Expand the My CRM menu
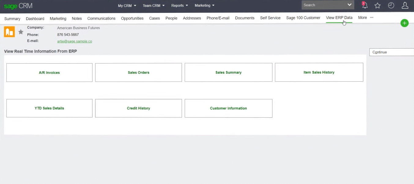Image resolution: width=414 pixels, height=184 pixels. pyautogui.click(x=127, y=6)
